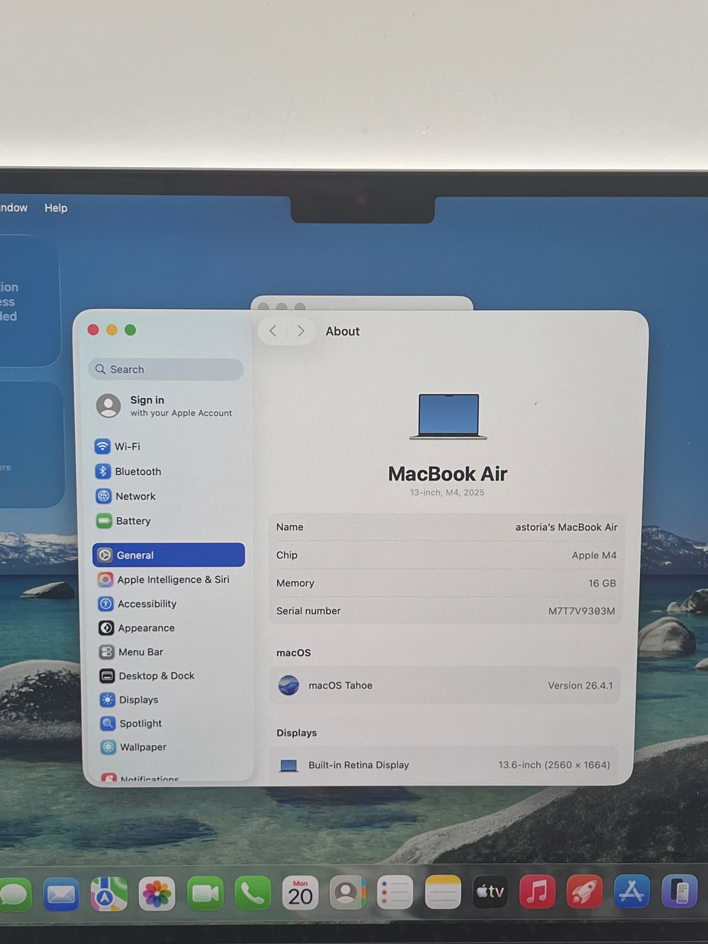Open the Window menu
708x944 pixels.
click(13, 208)
